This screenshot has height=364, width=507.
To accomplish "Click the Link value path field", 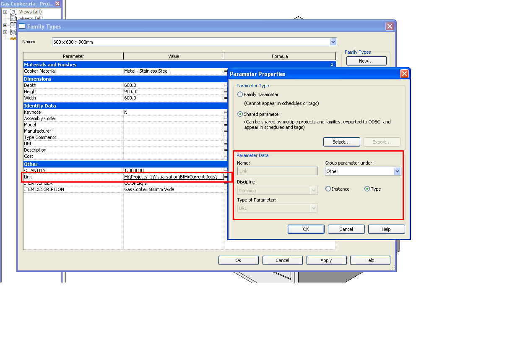I will [x=174, y=177].
